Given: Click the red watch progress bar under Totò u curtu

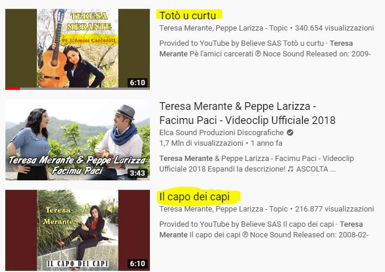Looking at the screenshot, I should click(12, 88).
